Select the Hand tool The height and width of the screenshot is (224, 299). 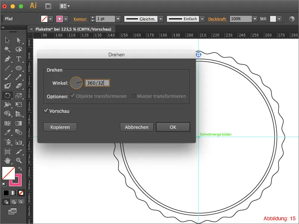point(7,161)
